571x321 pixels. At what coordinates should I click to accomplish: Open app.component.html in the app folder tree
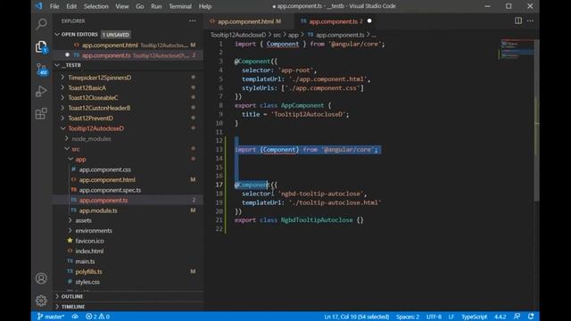tap(128, 179)
